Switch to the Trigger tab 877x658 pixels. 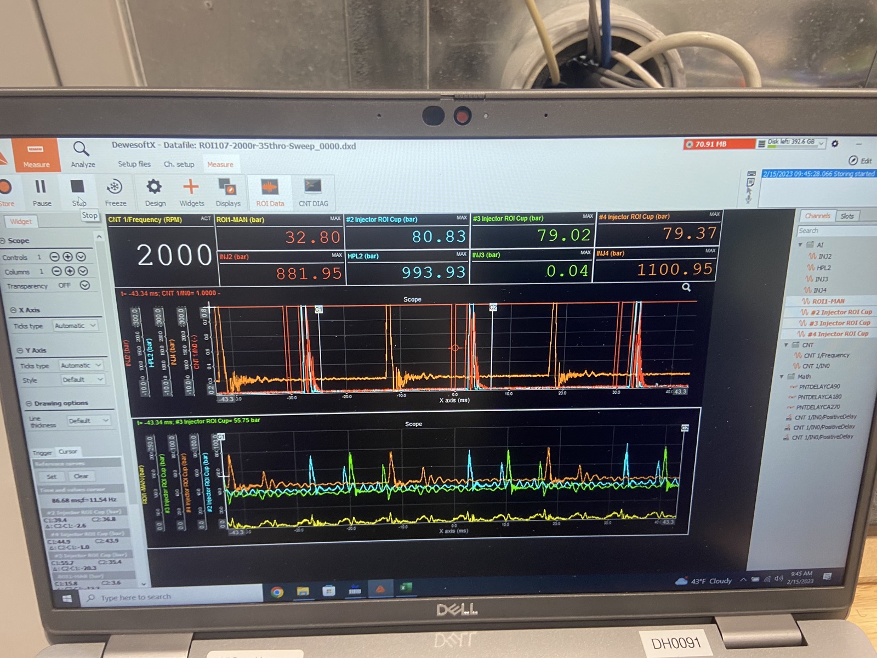(42, 452)
